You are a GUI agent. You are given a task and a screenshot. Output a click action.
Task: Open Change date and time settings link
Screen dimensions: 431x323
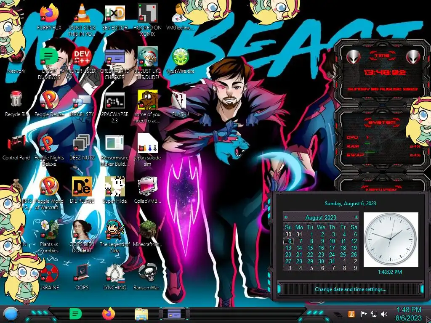click(x=350, y=289)
